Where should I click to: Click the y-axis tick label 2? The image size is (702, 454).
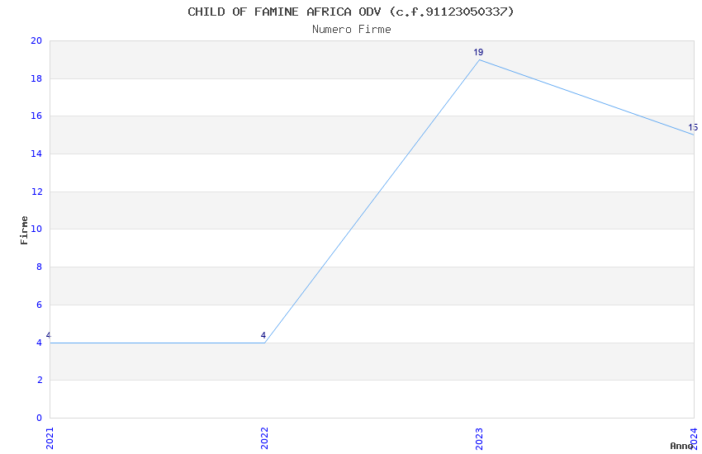pyautogui.click(x=40, y=381)
